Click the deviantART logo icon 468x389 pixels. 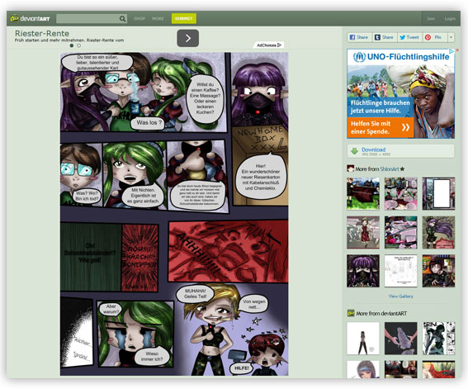(x=14, y=18)
